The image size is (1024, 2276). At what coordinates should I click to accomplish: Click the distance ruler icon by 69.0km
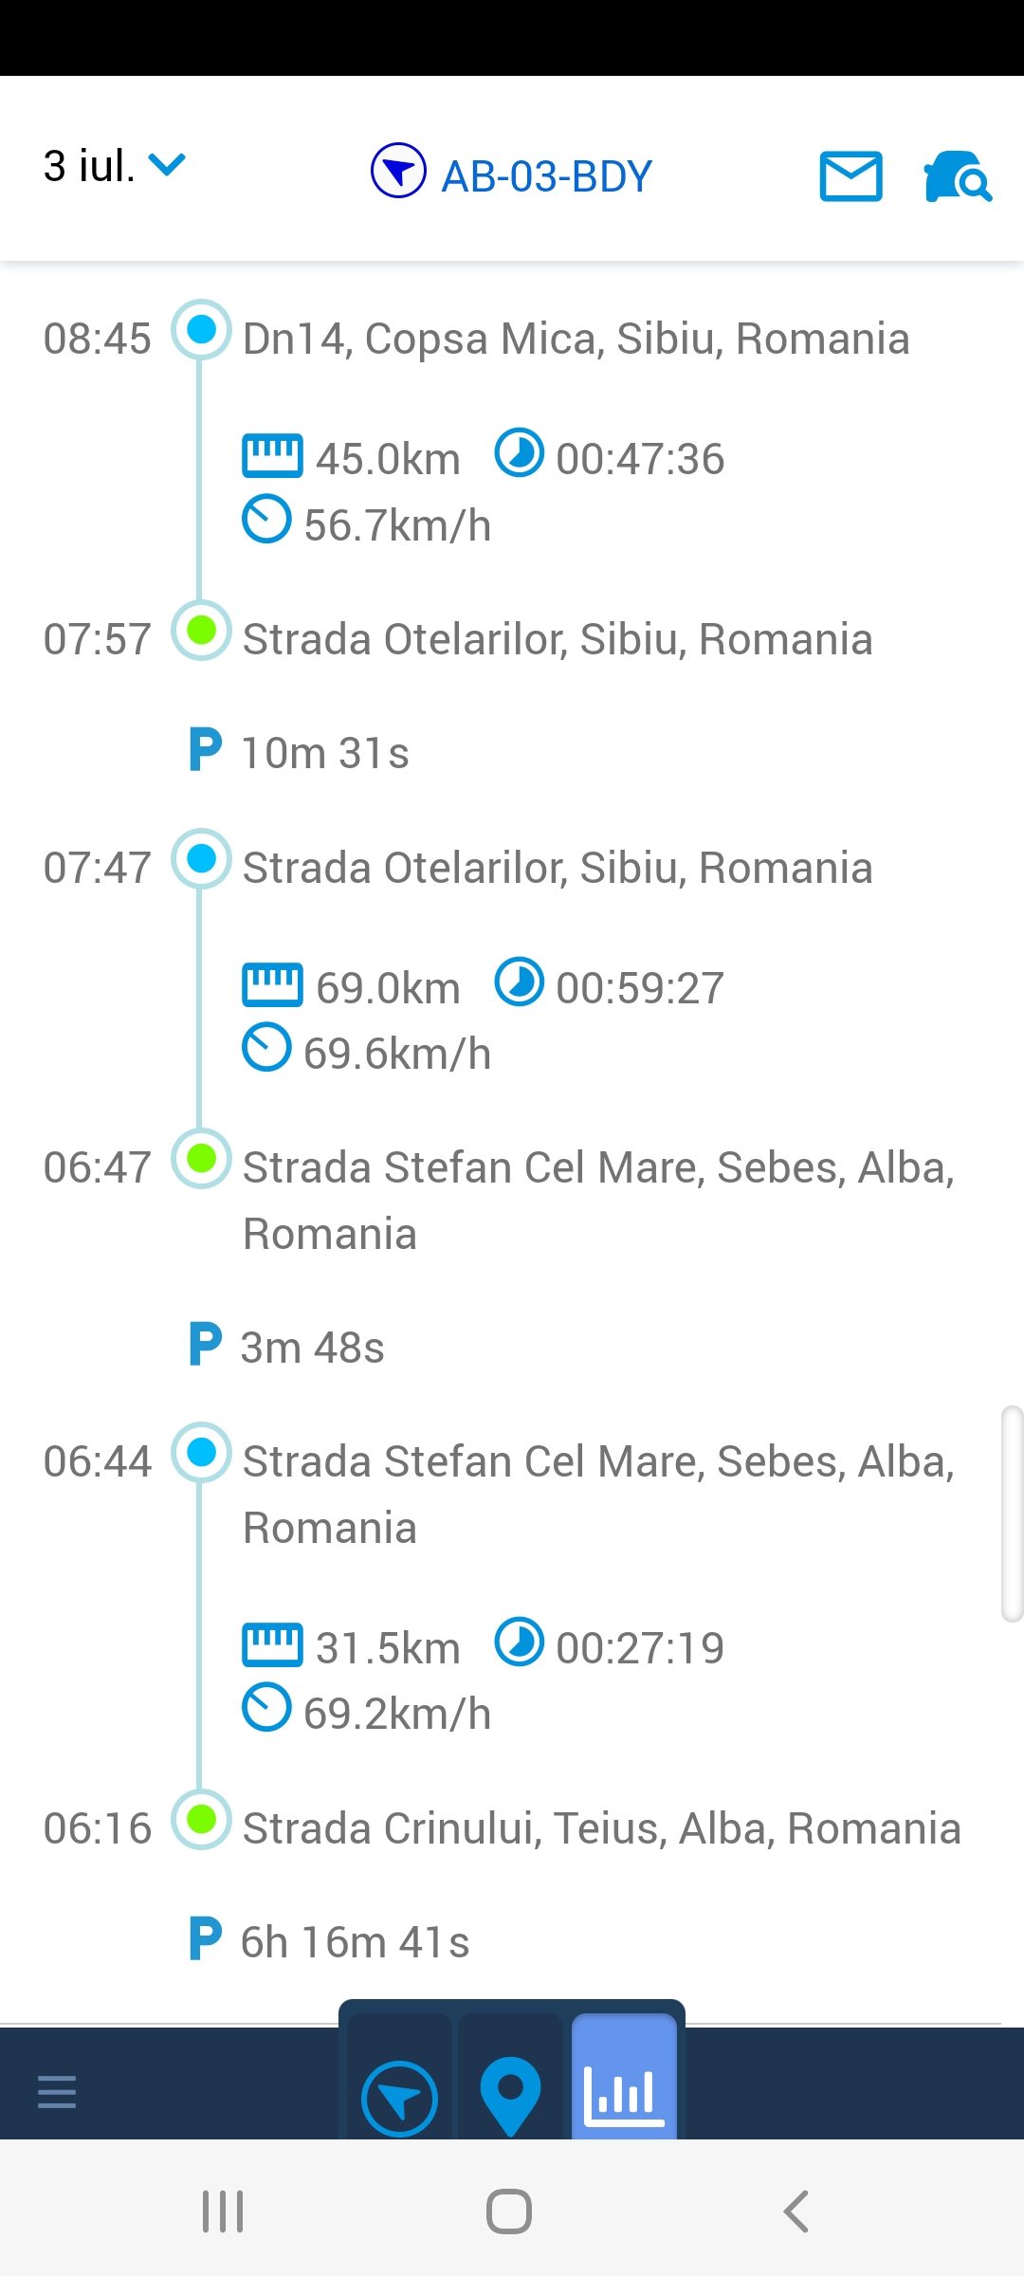[x=272, y=984]
